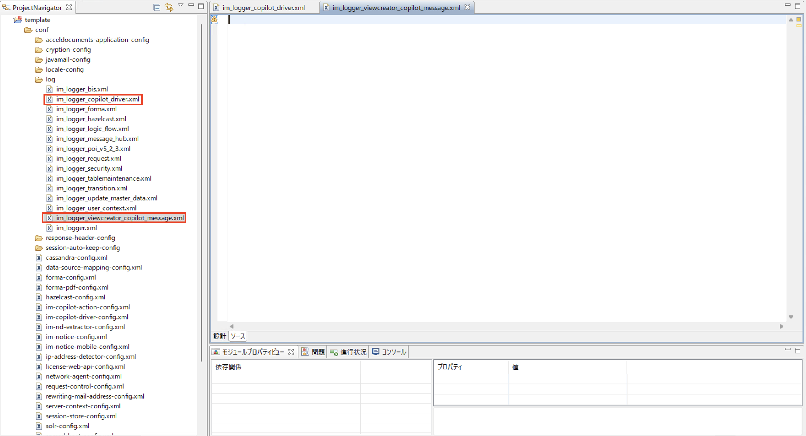The height and width of the screenshot is (436, 806).
Task: Click the 依存関係 column header
Action: [286, 367]
